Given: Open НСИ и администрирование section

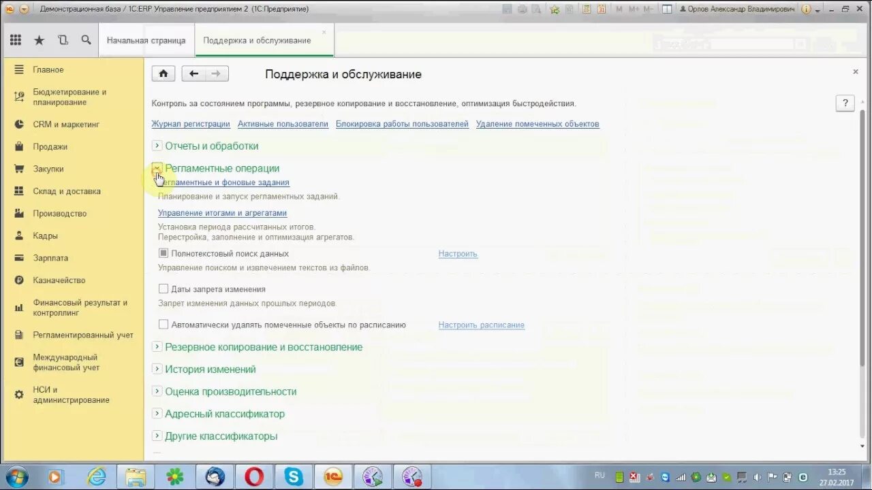Looking at the screenshot, I should click(72, 395).
